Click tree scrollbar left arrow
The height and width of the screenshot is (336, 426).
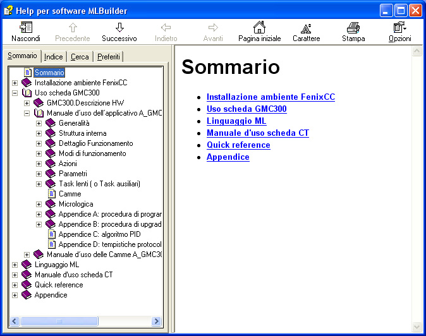pyautogui.click(x=15, y=321)
